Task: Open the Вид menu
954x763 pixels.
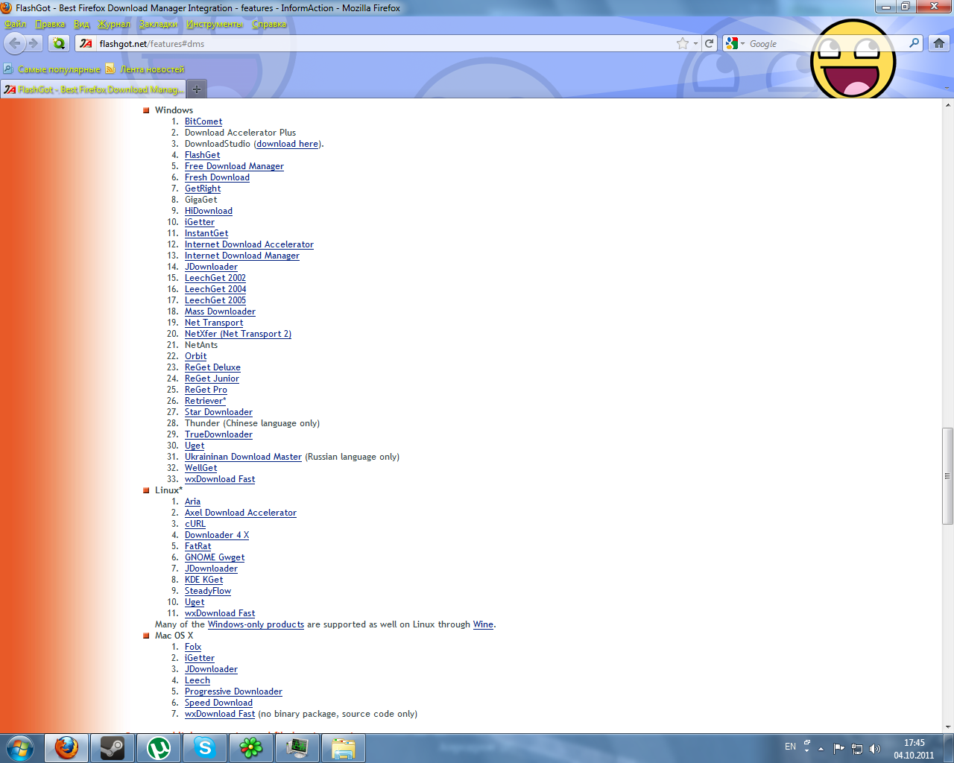Action: (x=81, y=24)
